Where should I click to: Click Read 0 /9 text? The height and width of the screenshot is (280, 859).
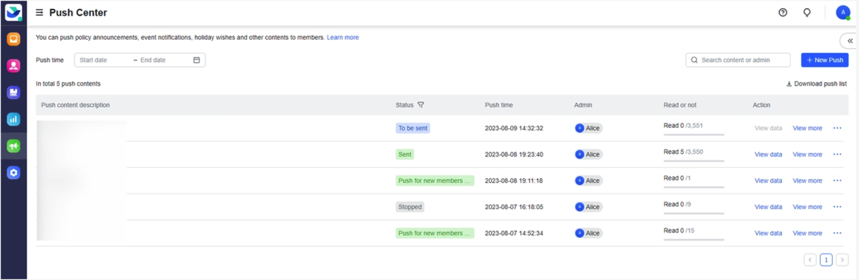(677, 204)
